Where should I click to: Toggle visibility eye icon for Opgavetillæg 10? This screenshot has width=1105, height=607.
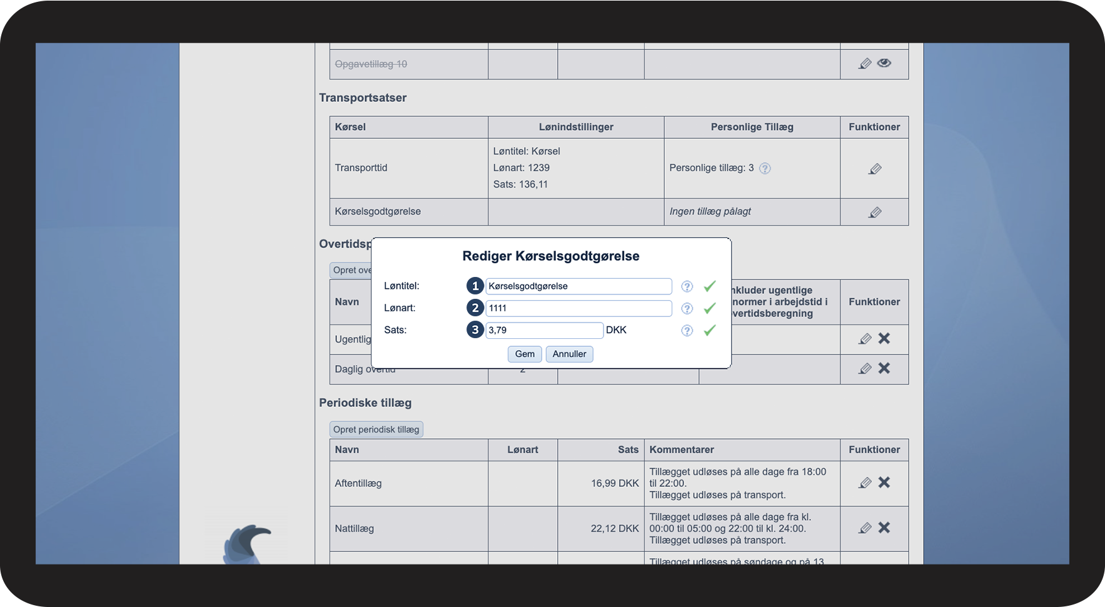point(884,63)
